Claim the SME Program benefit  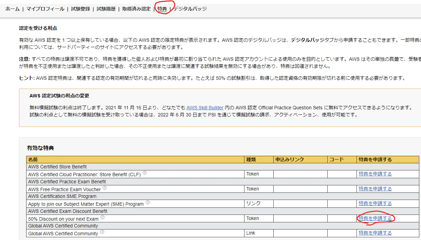click(x=375, y=203)
